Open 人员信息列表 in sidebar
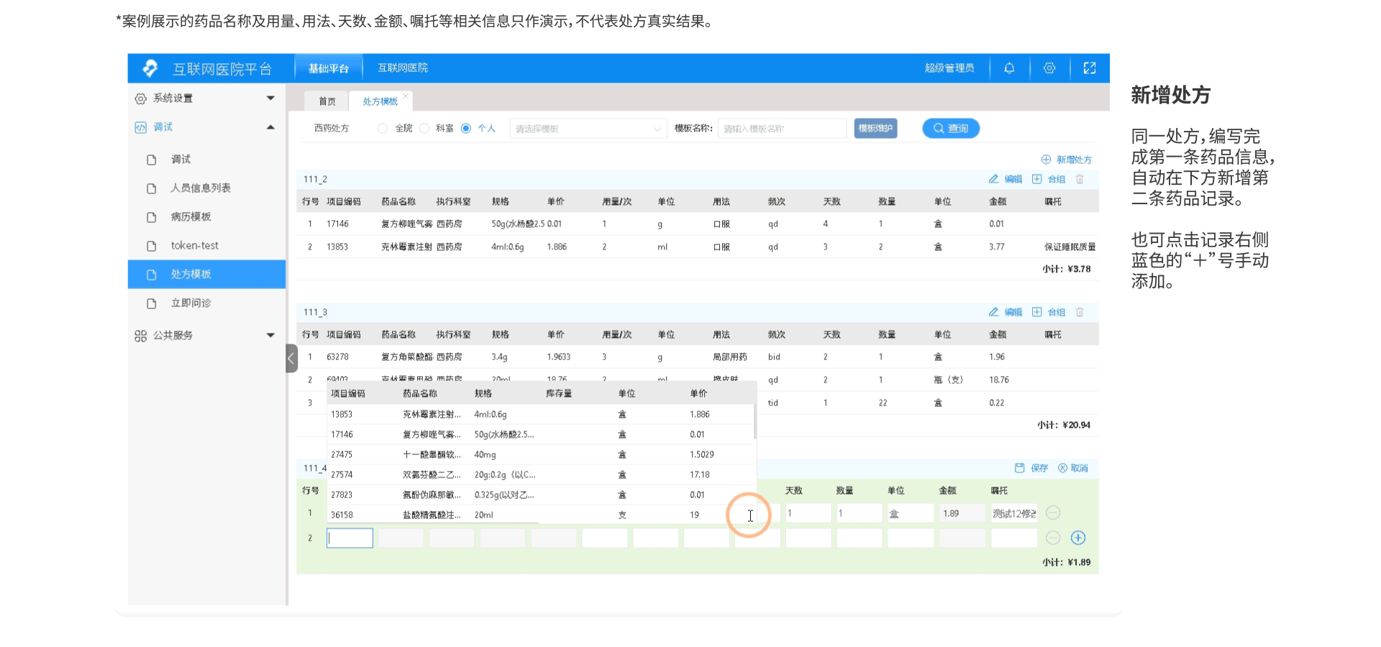The width and height of the screenshot is (1381, 647). pos(206,188)
